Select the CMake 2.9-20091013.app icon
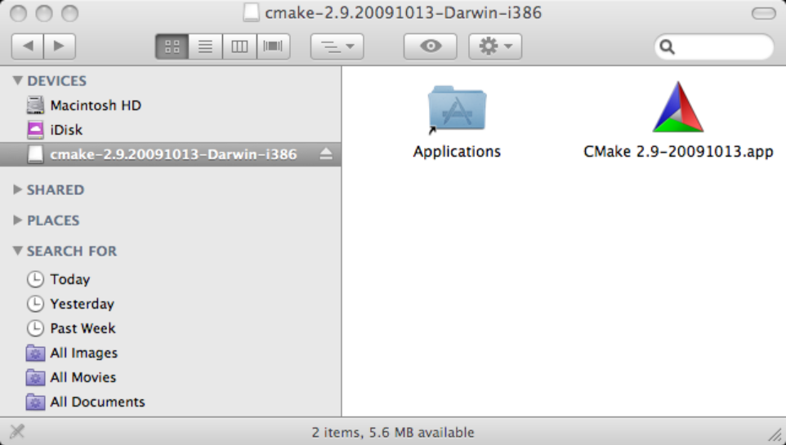 coord(677,107)
